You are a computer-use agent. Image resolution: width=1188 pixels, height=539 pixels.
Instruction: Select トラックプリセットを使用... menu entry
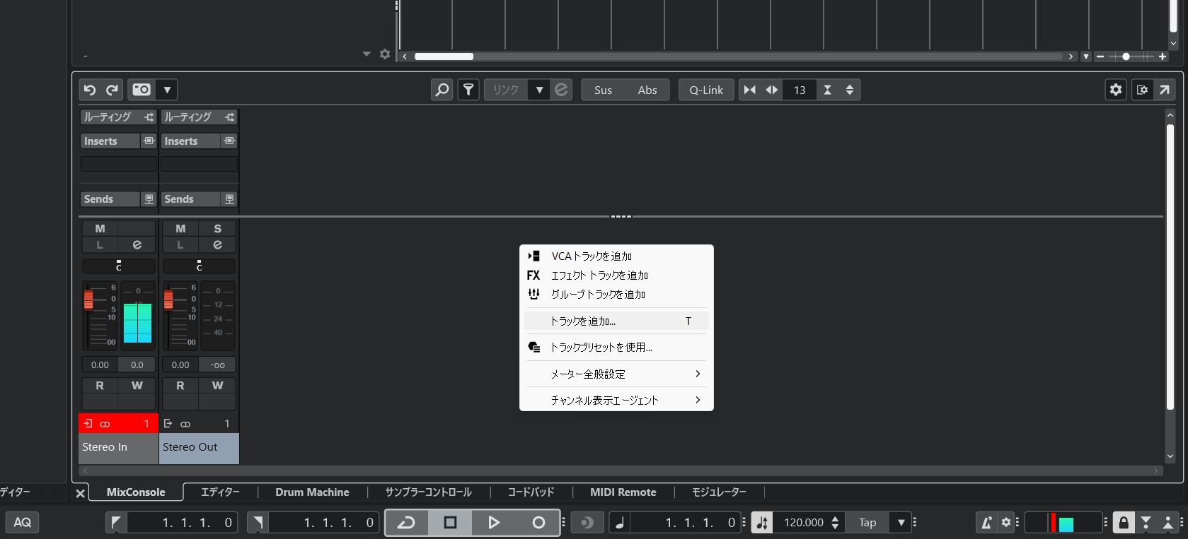pos(616,348)
